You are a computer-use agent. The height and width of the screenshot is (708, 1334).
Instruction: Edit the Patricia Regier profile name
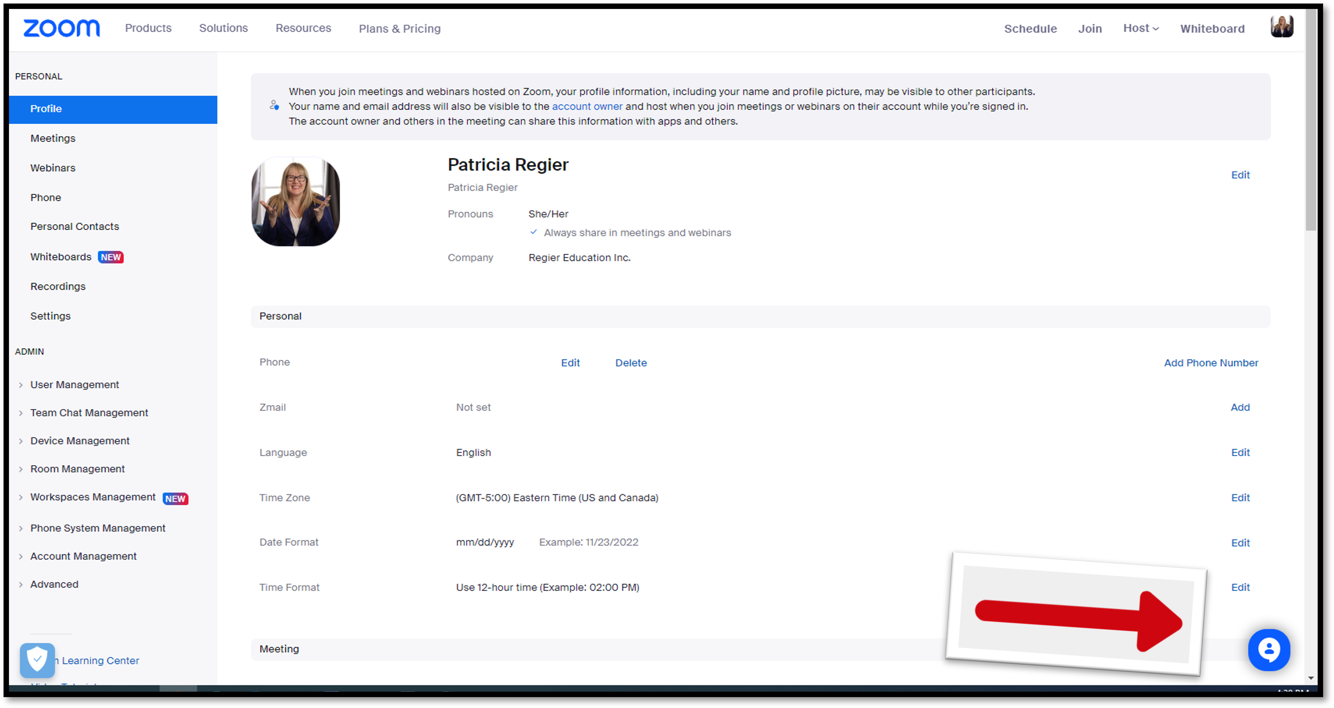tap(1240, 175)
